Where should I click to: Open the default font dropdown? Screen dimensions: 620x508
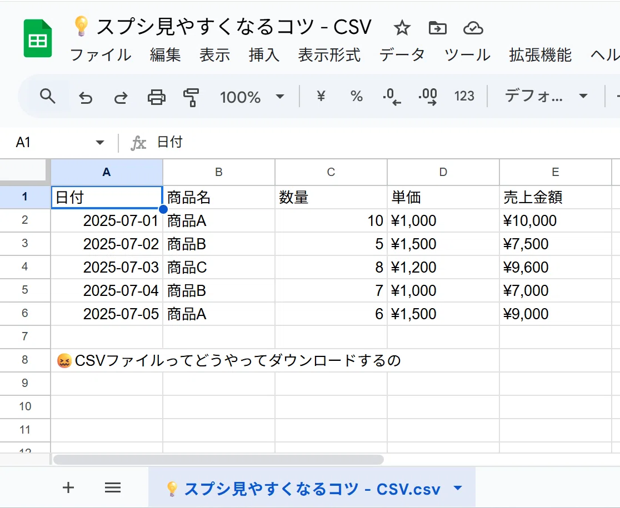[546, 96]
